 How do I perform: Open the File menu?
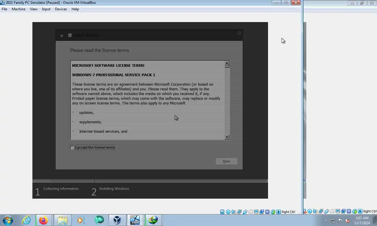(4, 9)
